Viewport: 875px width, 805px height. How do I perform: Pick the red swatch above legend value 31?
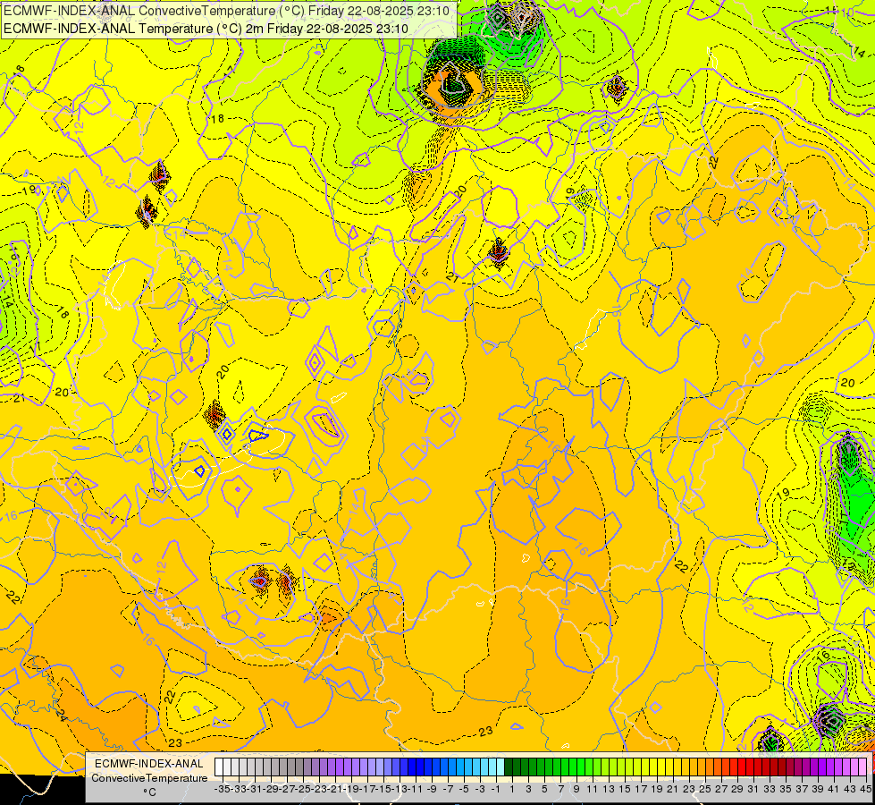pyautogui.click(x=750, y=767)
